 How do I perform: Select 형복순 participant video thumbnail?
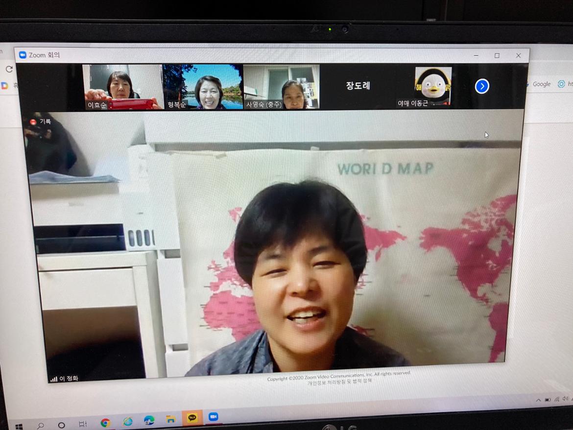203,87
